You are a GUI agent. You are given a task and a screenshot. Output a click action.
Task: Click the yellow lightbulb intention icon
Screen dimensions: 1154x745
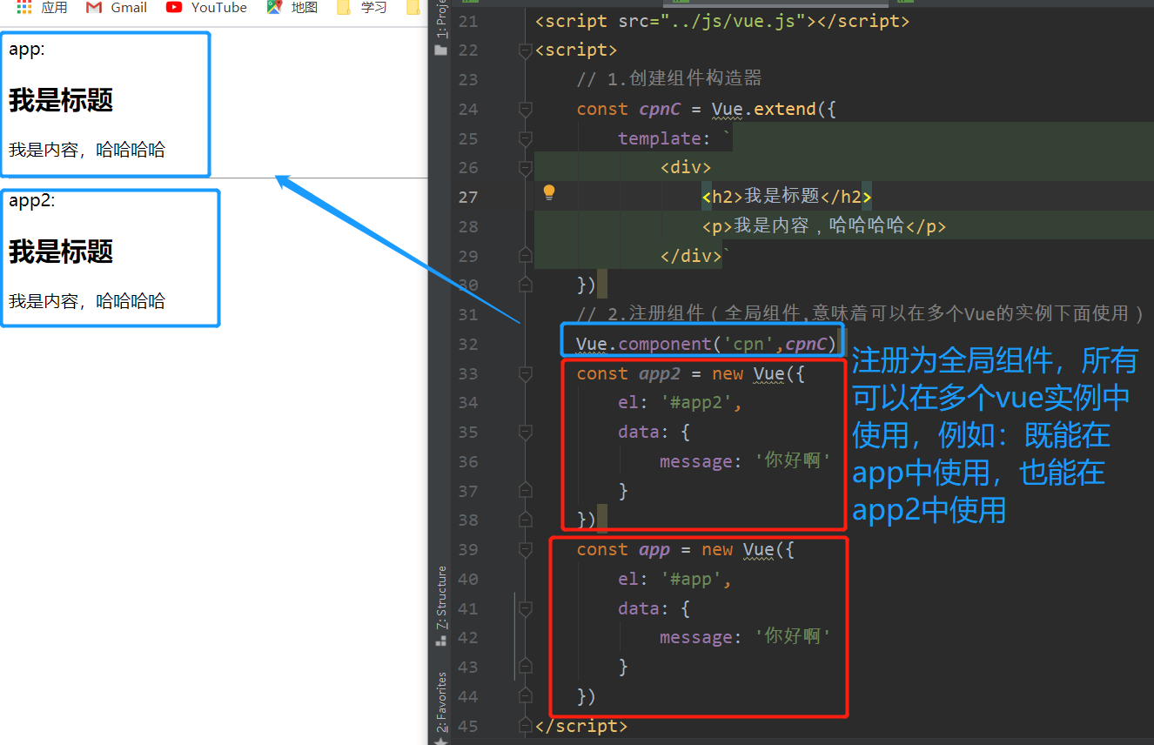549,192
